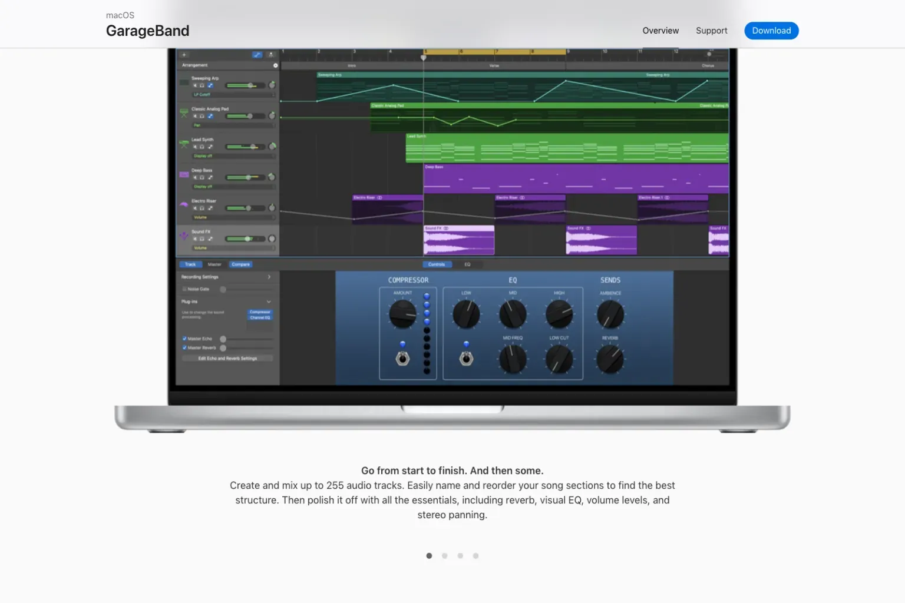Enable automation icon on Electro Riser track
Screen dimensions: 905x603
[x=210, y=208]
